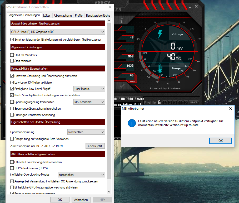Click the info 'i' icon in Afterburner window
The height and width of the screenshot is (203, 239).
(122, 21)
